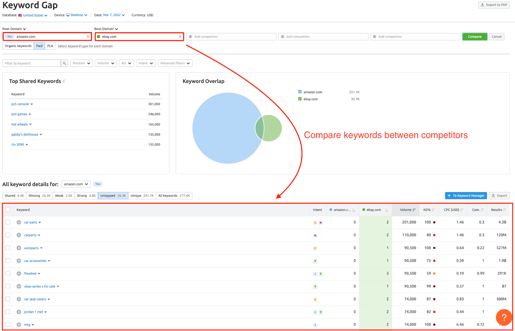Image resolution: width=515 pixels, height=331 pixels.
Task: Click the green Compare button
Action: (475, 37)
